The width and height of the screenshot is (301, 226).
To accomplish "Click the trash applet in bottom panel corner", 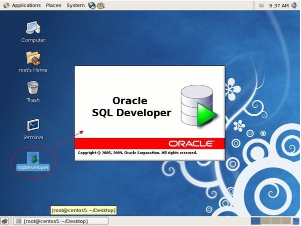I will (x=296, y=221).
